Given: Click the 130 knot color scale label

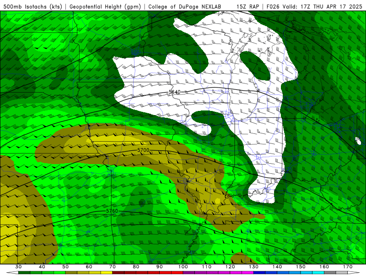Looking at the screenshot, I should 253,267.
